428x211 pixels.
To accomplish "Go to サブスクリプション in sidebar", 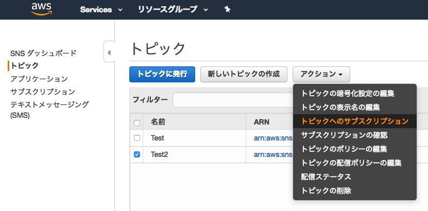I will coord(43,92).
